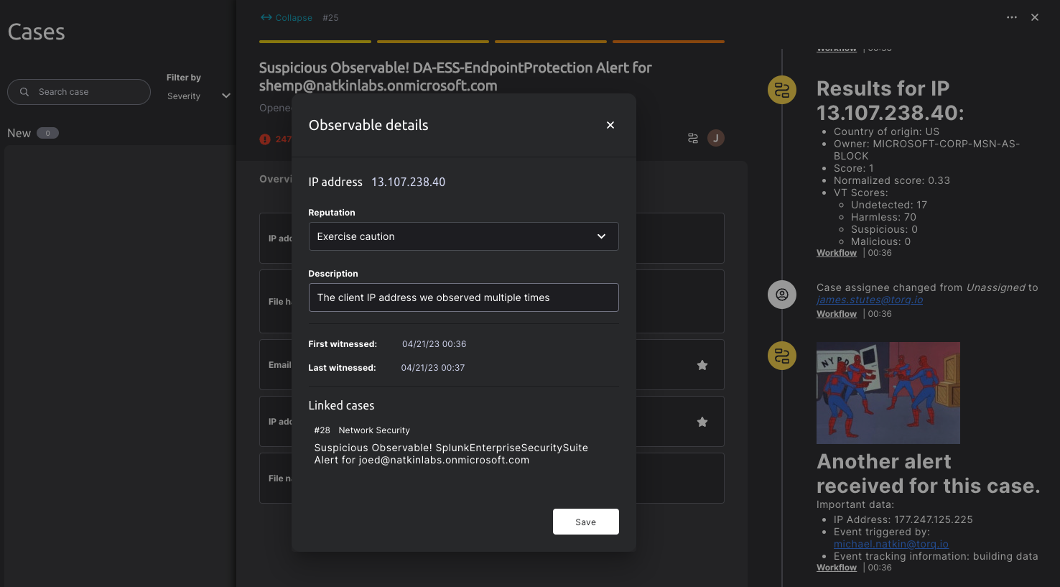Viewport: 1060px width, 587px height.
Task: Open the three-dots more options menu
Action: click(x=1012, y=17)
